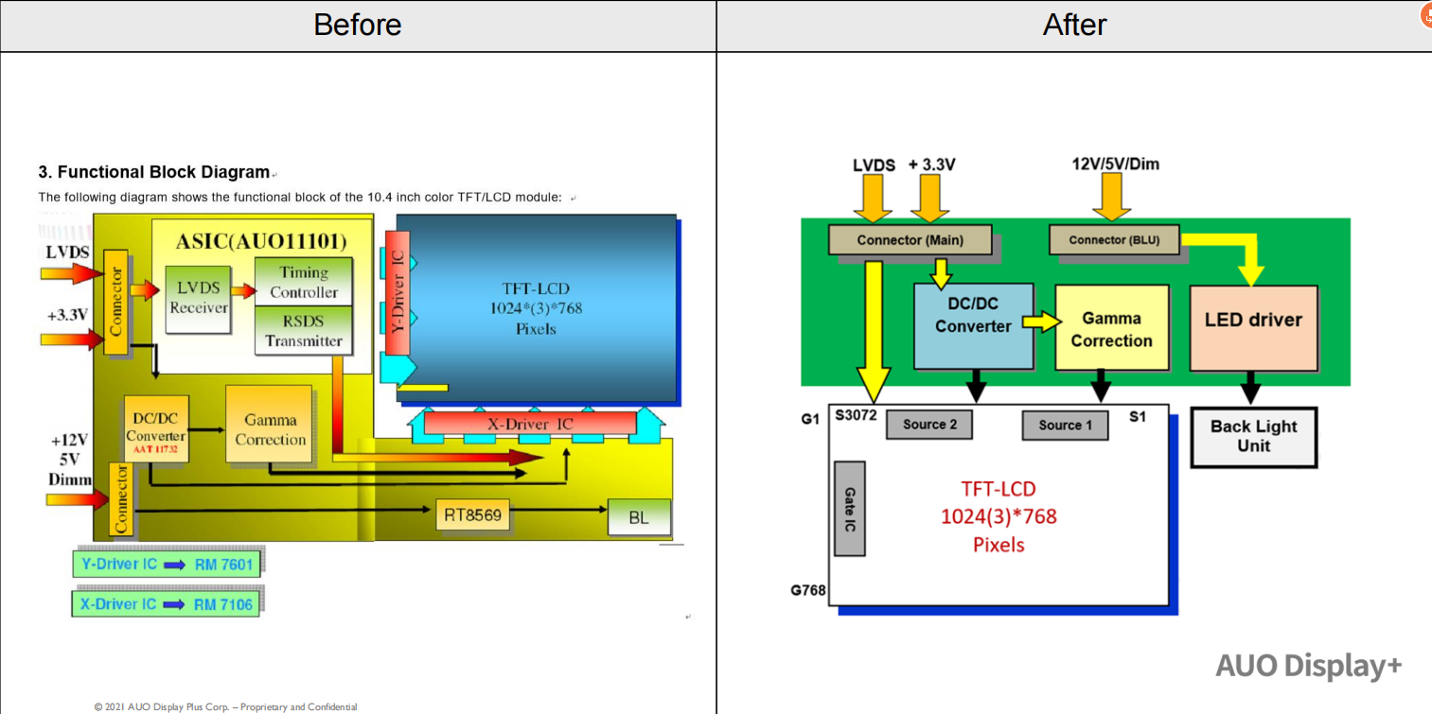Click the yellow arrow between DC/DC Converter and Gamma Correction

(1043, 322)
